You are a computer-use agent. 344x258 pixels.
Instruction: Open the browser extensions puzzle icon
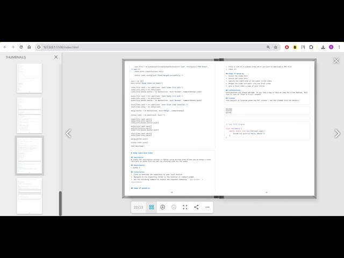(311, 47)
